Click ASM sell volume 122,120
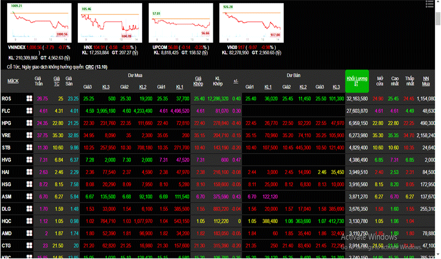441x259 pixels. [270, 196]
